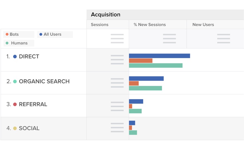This screenshot has height=149, width=244.
Task: Click the red dot beside REFERRAL
Action: (15, 104)
